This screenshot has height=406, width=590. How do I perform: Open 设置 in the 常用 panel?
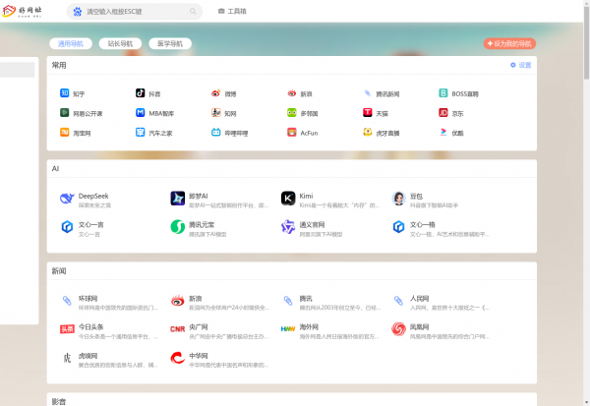click(x=521, y=65)
